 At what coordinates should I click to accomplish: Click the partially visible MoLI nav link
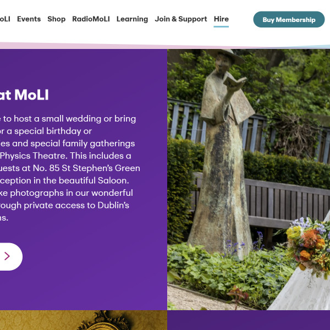5,19
